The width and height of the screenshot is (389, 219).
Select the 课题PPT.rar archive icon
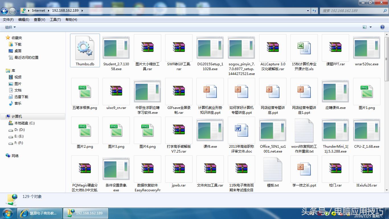tap(335, 48)
